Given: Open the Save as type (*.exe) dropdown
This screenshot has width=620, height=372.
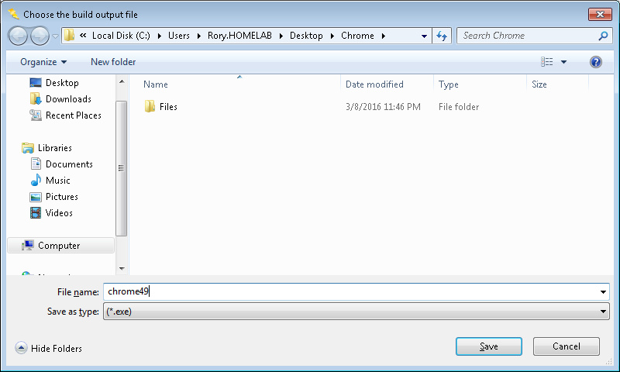Looking at the screenshot, I should pos(356,312).
